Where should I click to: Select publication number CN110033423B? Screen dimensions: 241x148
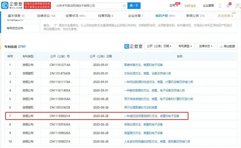(x=60, y=107)
